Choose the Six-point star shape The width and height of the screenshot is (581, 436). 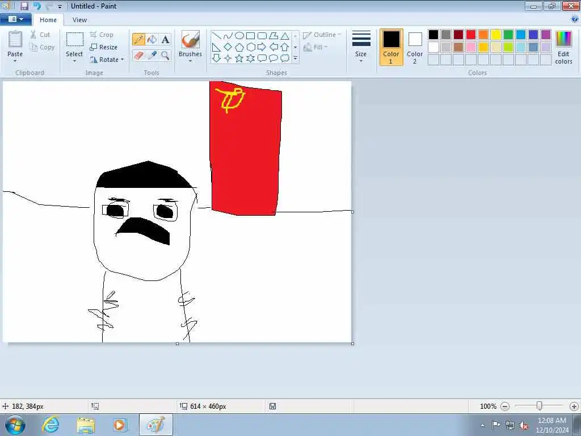click(250, 58)
